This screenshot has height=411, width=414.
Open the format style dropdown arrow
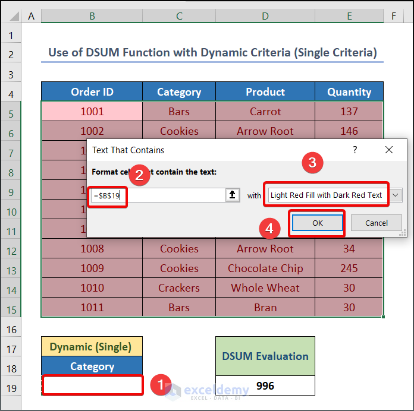pyautogui.click(x=395, y=195)
